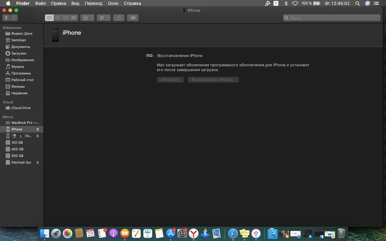Open Недавние in the sidebar

pyautogui.click(x=22, y=93)
